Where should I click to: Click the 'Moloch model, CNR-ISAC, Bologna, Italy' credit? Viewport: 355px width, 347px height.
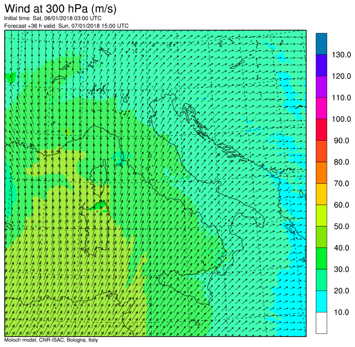51,340
